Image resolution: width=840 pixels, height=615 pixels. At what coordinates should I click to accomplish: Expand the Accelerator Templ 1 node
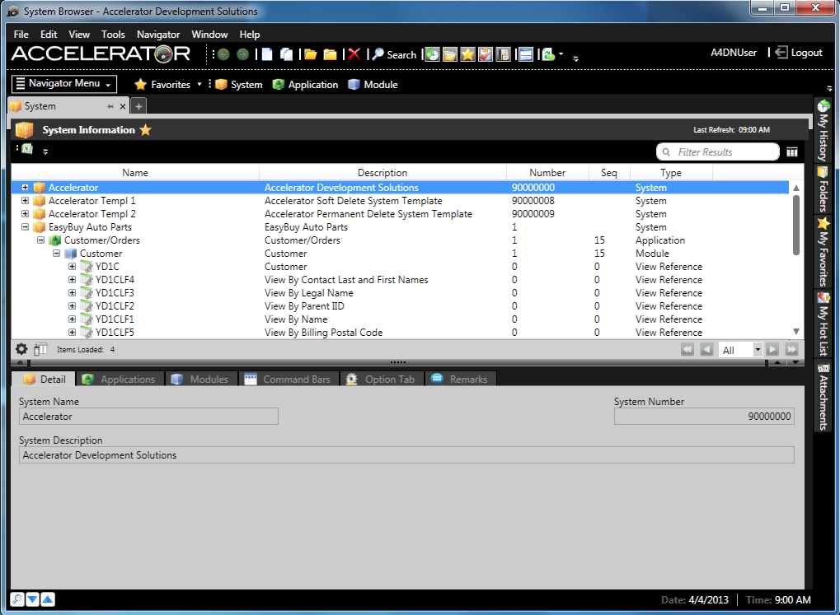point(26,201)
